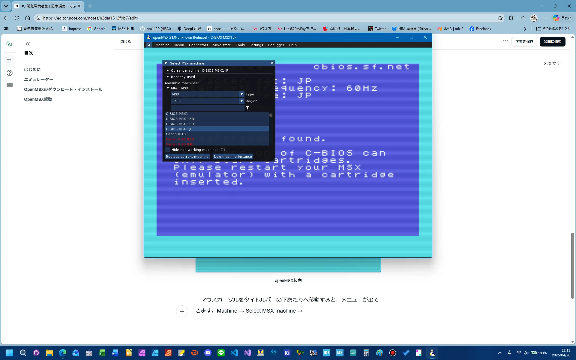
Task: Click the plus insert block button
Action: tap(182, 311)
